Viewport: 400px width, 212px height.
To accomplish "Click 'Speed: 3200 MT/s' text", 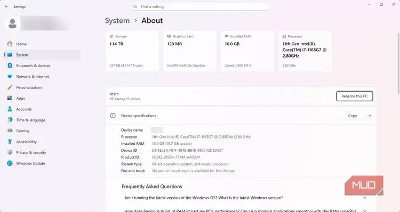I will click(238, 66).
